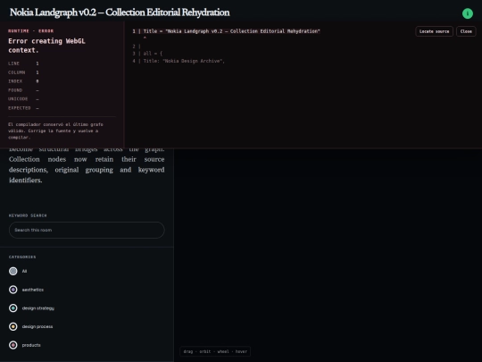This screenshot has height=362, width=482.
Task: Click source line 4 'Nokia Design Archive'
Action: [x=179, y=61]
